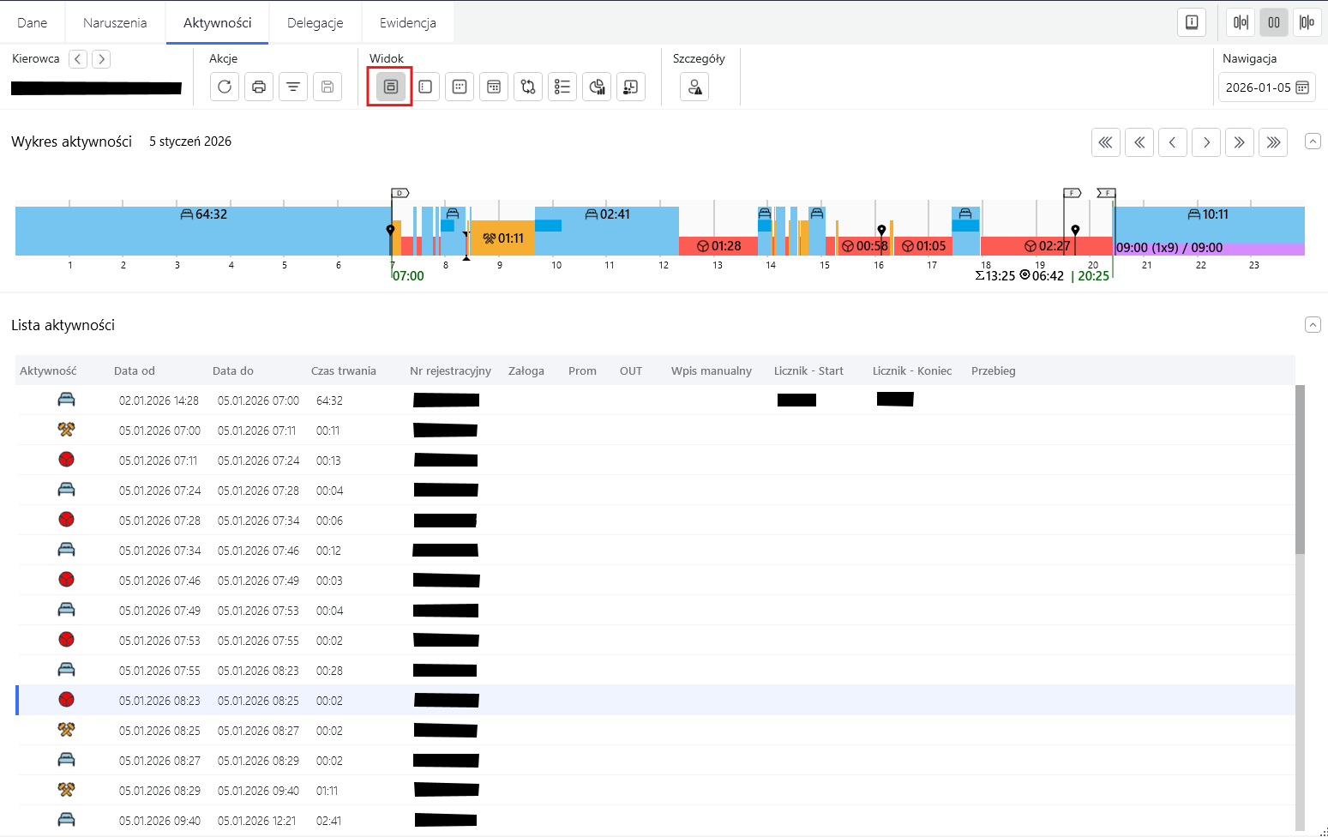
Task: Toggle the selected two-column layout button
Action: (x=1274, y=22)
